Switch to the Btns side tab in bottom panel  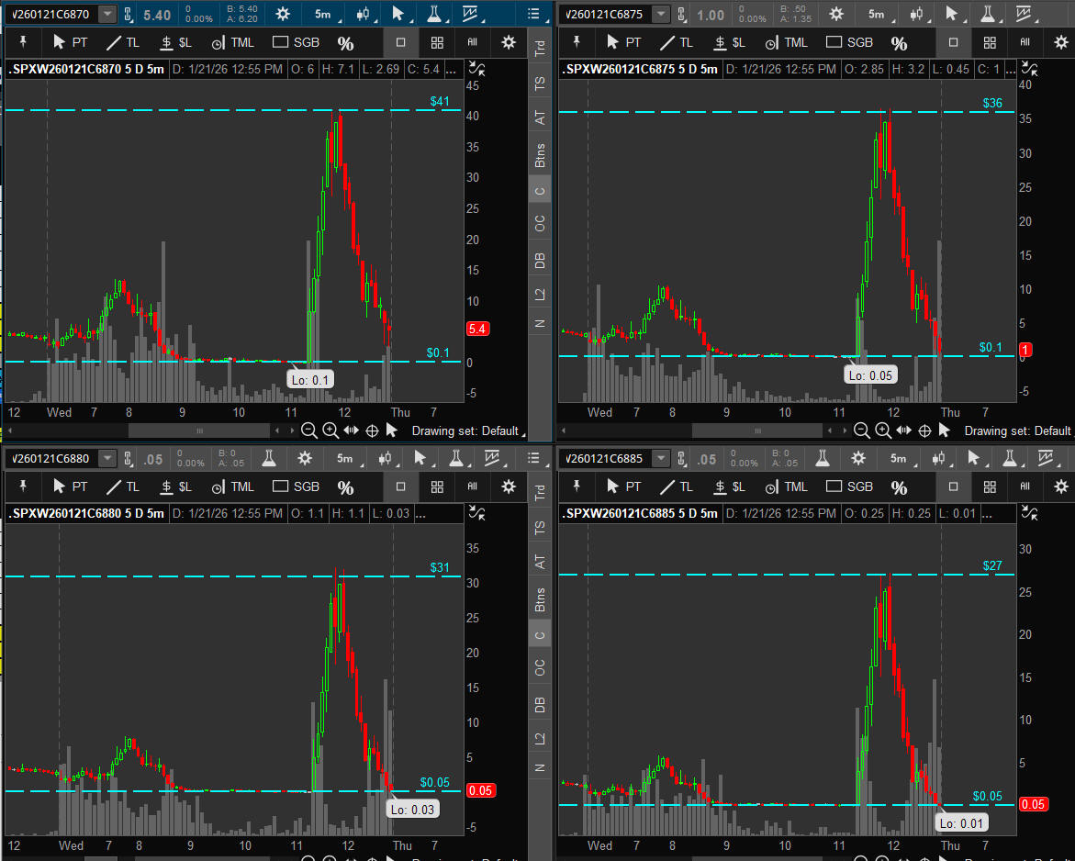pos(540,600)
